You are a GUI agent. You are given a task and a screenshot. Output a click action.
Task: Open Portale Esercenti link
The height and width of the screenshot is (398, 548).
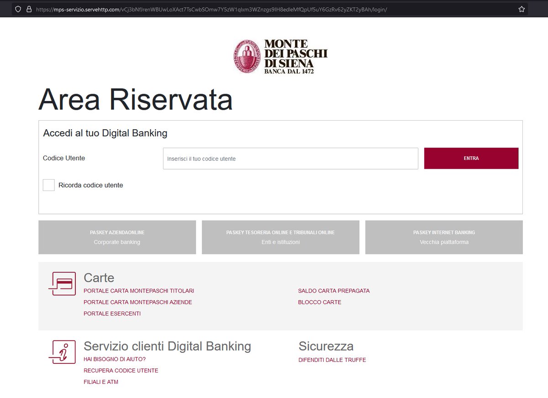pos(112,314)
